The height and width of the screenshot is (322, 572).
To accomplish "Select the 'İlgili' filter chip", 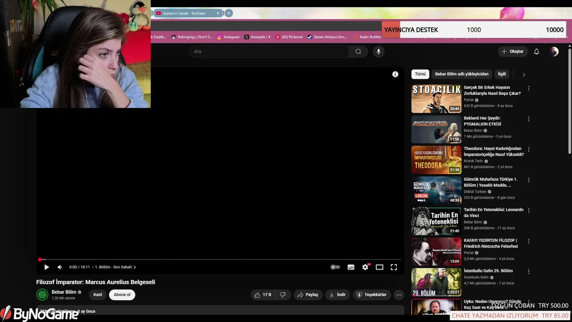I will point(502,74).
